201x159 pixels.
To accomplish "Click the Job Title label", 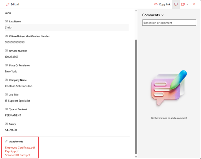I will pyautogui.click(x=14, y=95).
